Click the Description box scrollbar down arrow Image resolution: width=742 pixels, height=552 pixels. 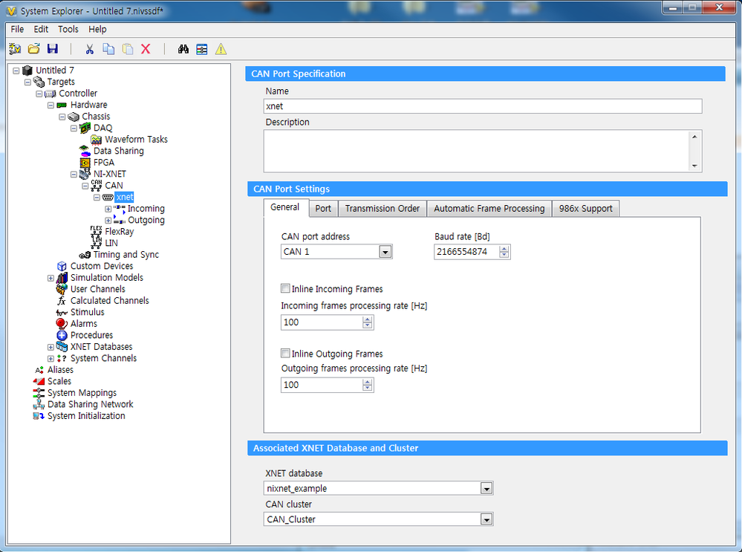pos(694,166)
